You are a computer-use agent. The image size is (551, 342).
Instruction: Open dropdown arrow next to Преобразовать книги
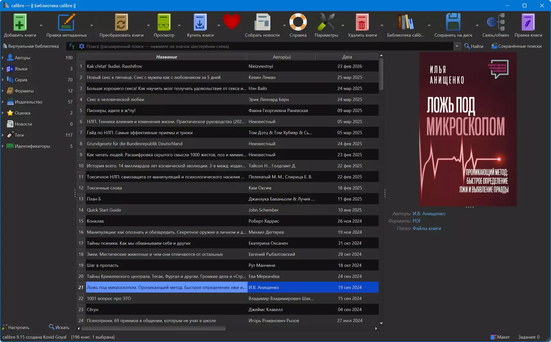[148, 25]
